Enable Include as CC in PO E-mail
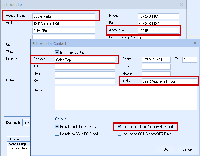 pyautogui.click(x=57, y=134)
